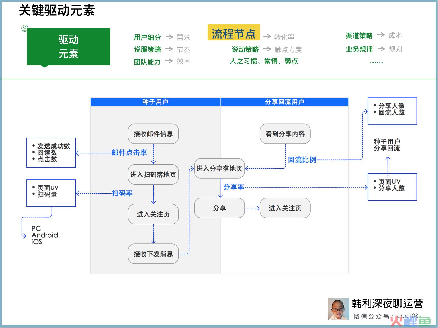The width and height of the screenshot is (438, 328).
Task: Click the 分享 flow node
Action: point(219,208)
